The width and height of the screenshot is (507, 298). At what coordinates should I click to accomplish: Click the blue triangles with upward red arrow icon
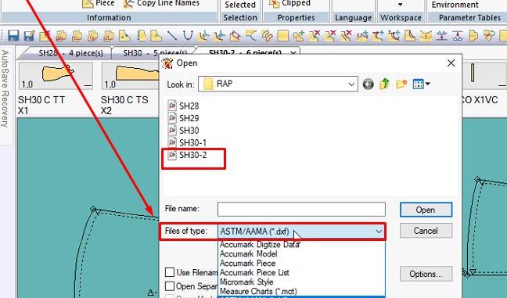[x=442, y=35]
